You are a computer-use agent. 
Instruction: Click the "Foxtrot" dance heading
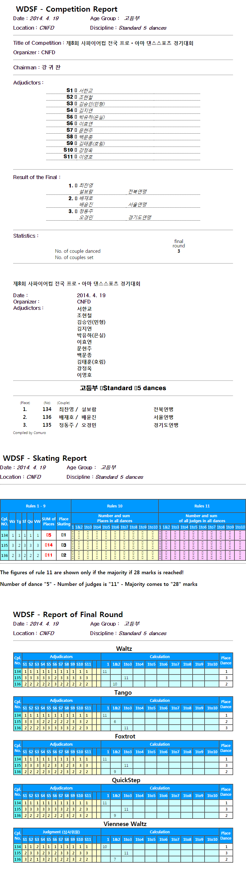tap(125, 736)
